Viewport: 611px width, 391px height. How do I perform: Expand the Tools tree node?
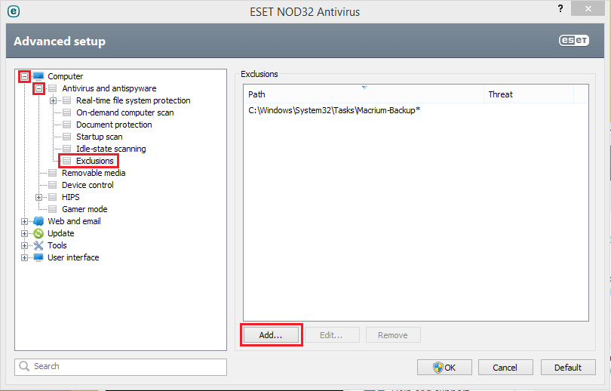[25, 245]
